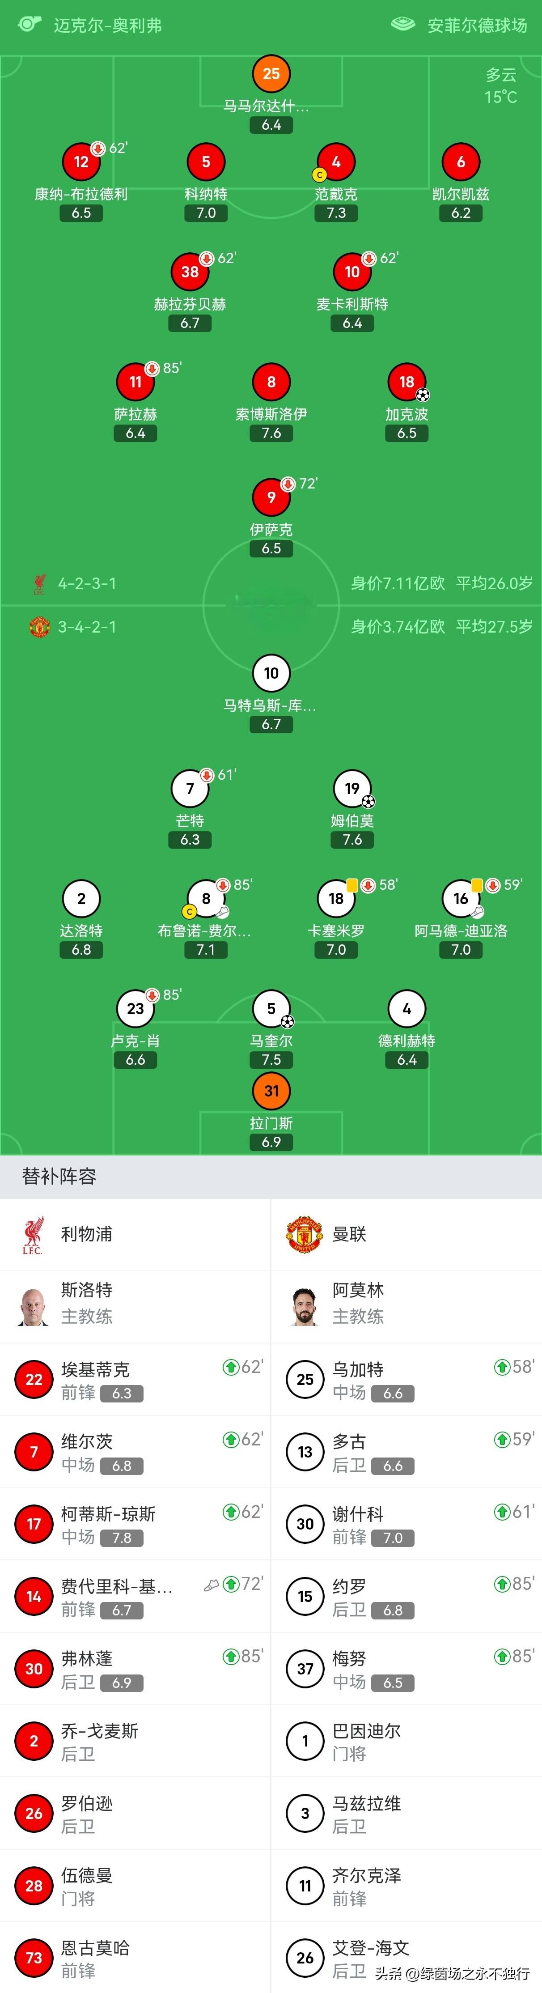Click the referee whistle icon beside 迈克尔-奥利弗
Viewport: 542px width, 1993px height.
pyautogui.click(x=30, y=23)
